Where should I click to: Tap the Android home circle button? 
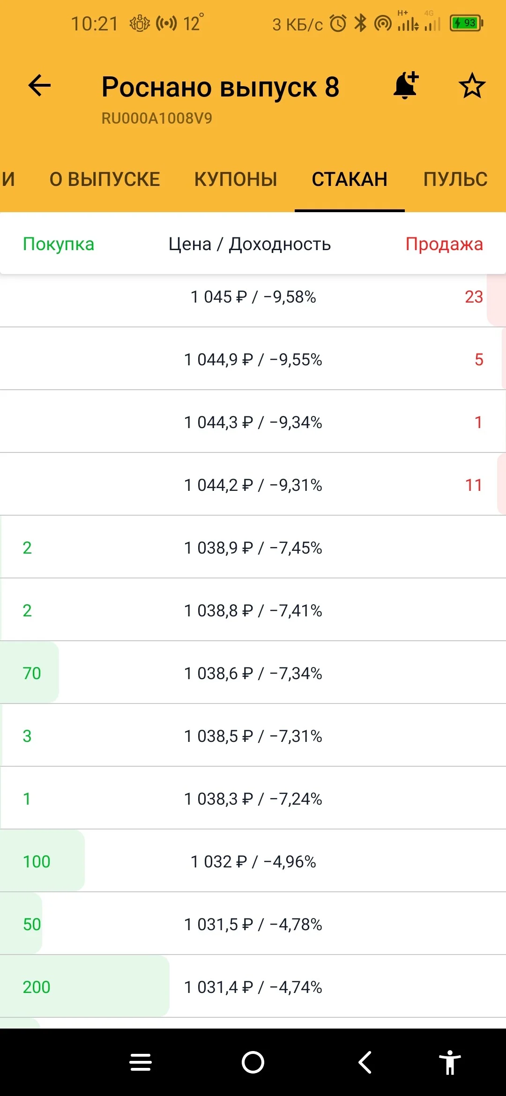click(x=253, y=1062)
